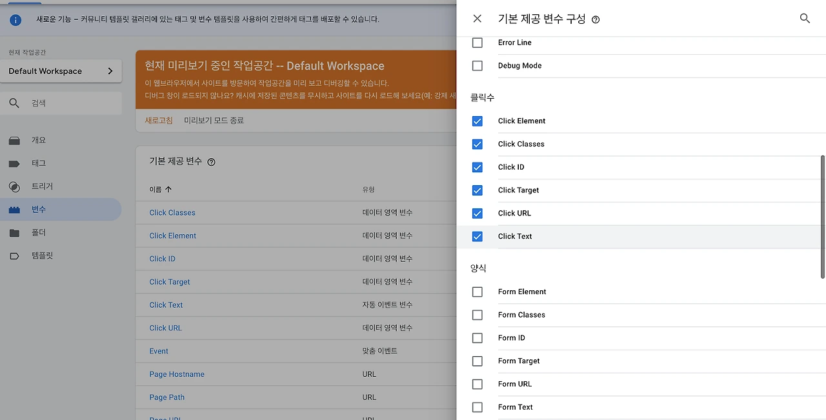The height and width of the screenshot is (420, 826).
Task: Enable the Form Element checkbox
Action: pos(478,292)
